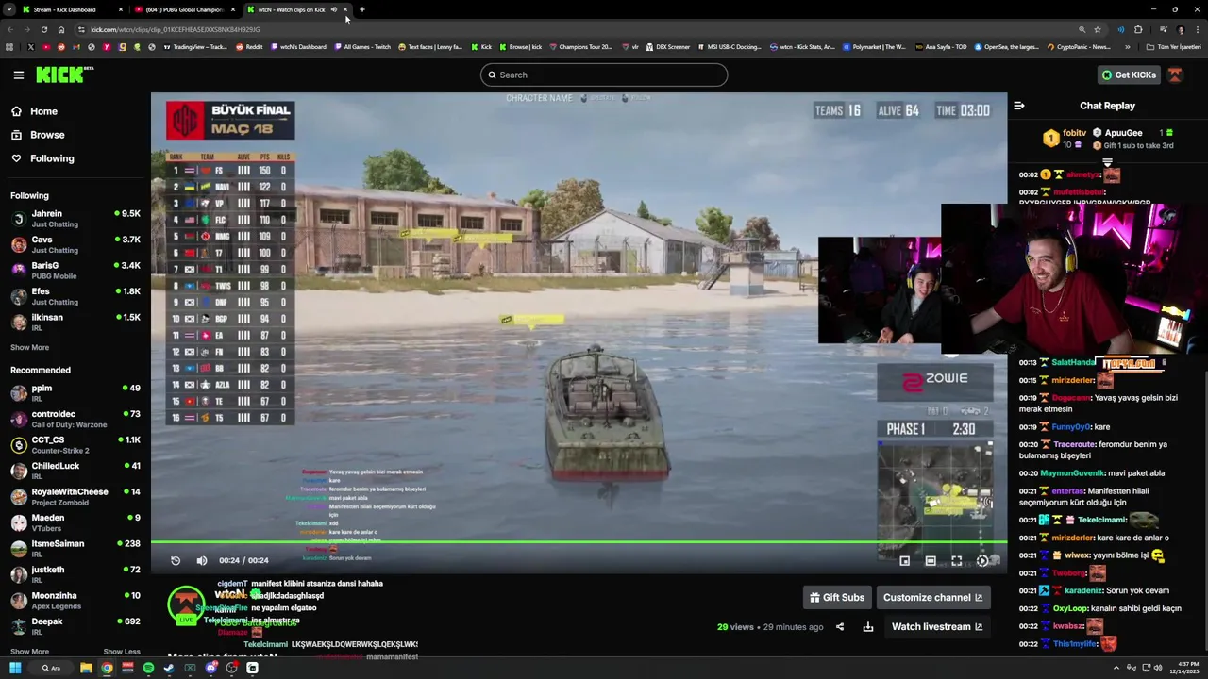Open BarisG PUBG Mobile channel
1208x679 pixels.
click(x=75, y=271)
